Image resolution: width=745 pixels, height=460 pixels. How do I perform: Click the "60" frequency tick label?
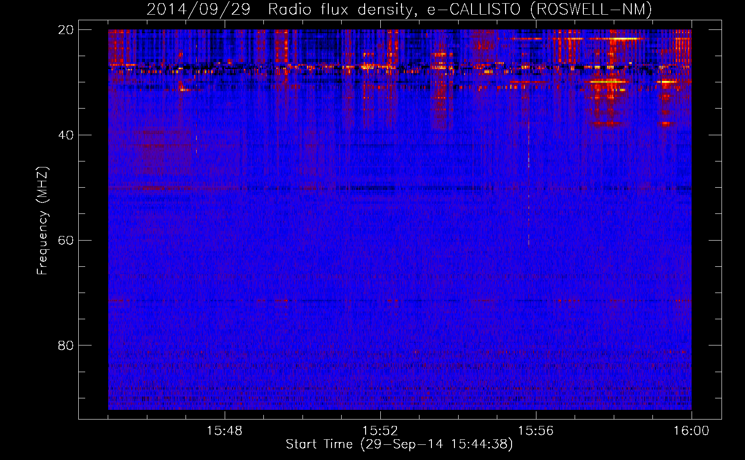[66, 240]
